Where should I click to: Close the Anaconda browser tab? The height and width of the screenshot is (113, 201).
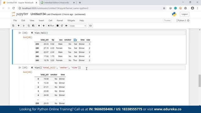(x=74, y=3)
